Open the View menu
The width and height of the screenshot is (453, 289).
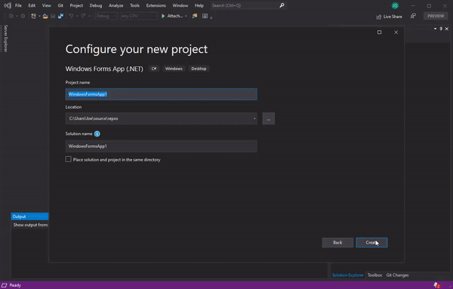pos(47,5)
